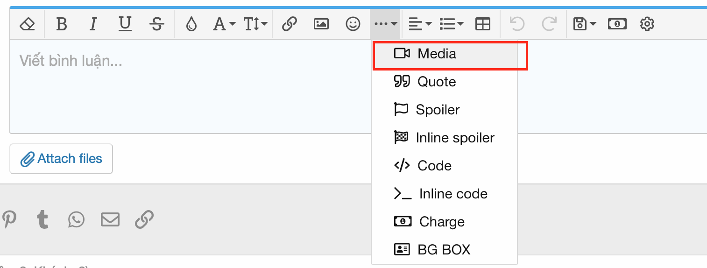Toggle bold formatting
The width and height of the screenshot is (707, 268).
coord(61,24)
